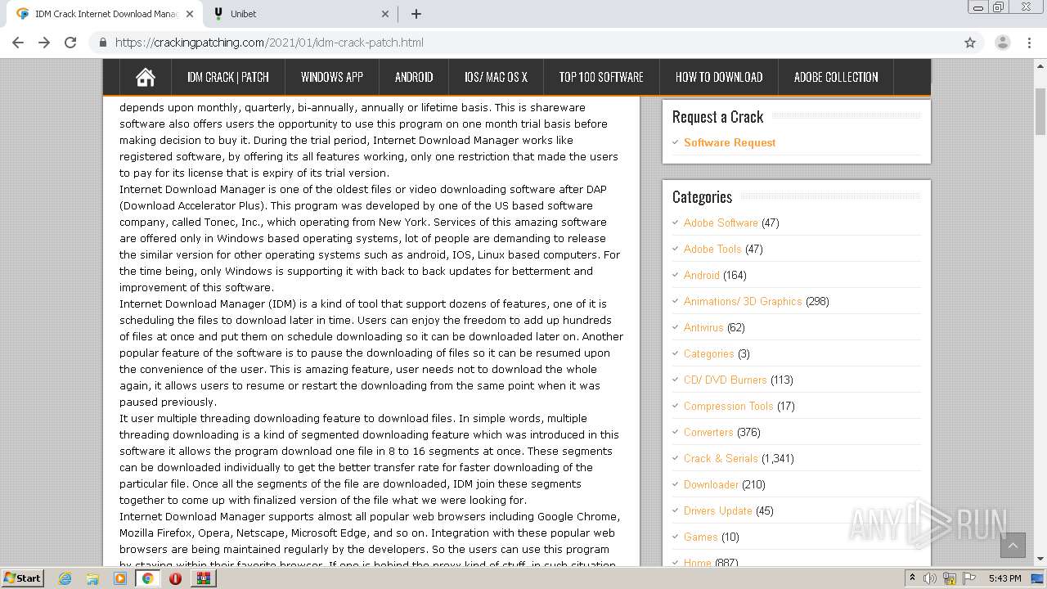
Task: Bookmark this page with star icon
Action: point(970,43)
